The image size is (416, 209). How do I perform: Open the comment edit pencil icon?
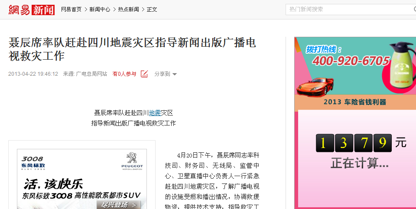click(x=144, y=74)
